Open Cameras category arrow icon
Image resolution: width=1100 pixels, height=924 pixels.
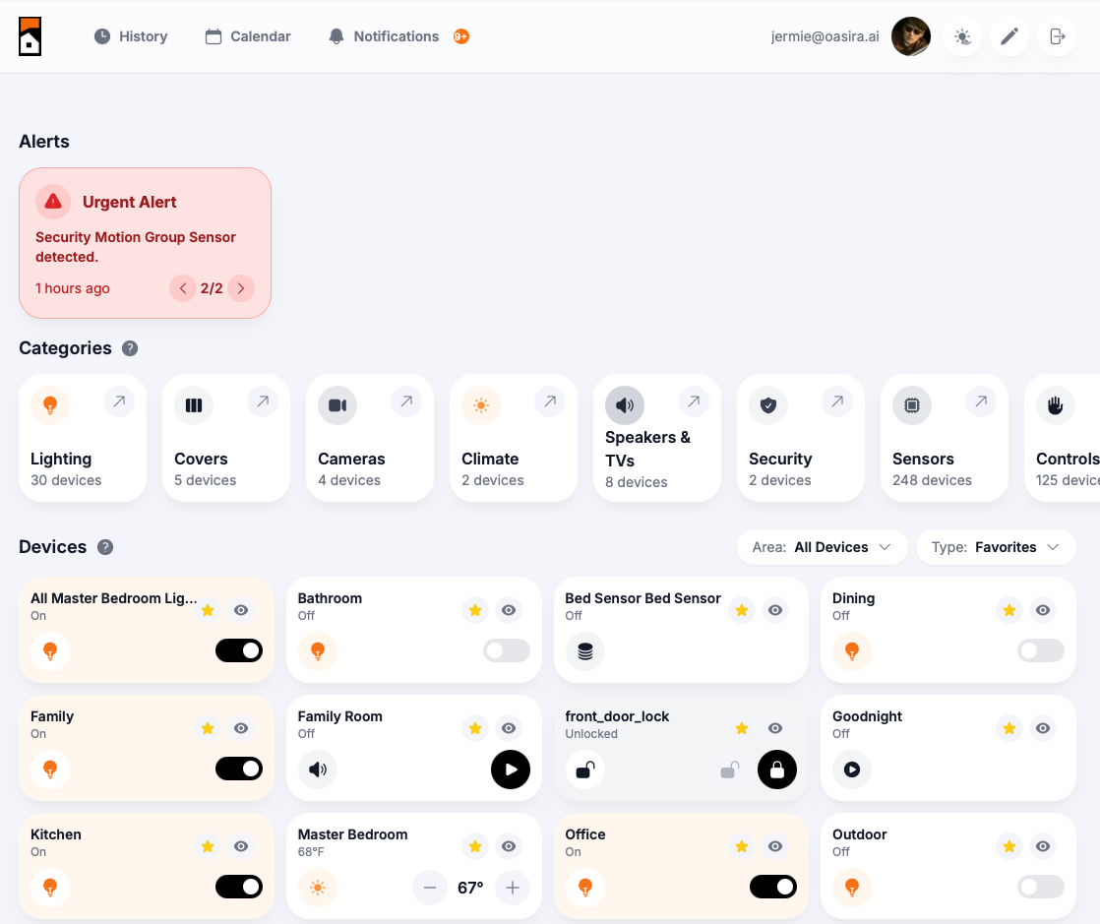tap(405, 401)
